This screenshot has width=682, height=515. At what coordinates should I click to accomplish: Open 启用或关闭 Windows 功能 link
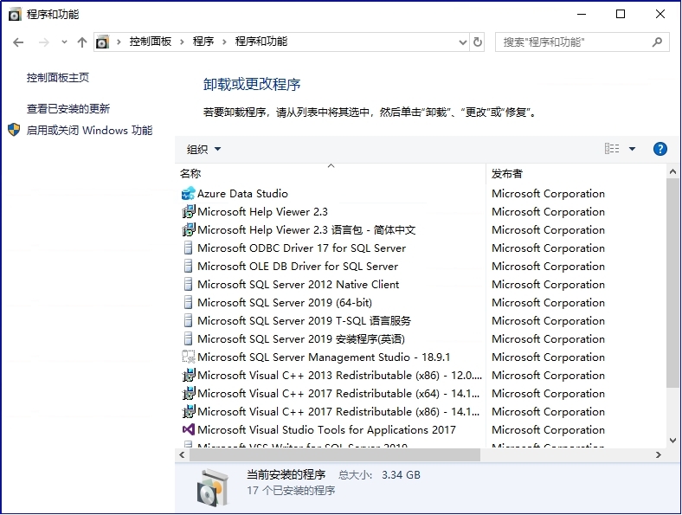[x=90, y=130]
